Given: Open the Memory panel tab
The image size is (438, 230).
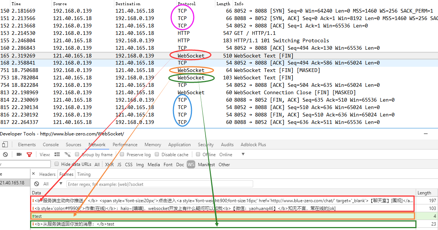Looking at the screenshot, I should pos(153,145).
